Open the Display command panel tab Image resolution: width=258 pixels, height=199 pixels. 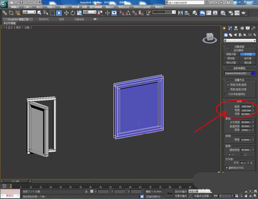(248, 28)
